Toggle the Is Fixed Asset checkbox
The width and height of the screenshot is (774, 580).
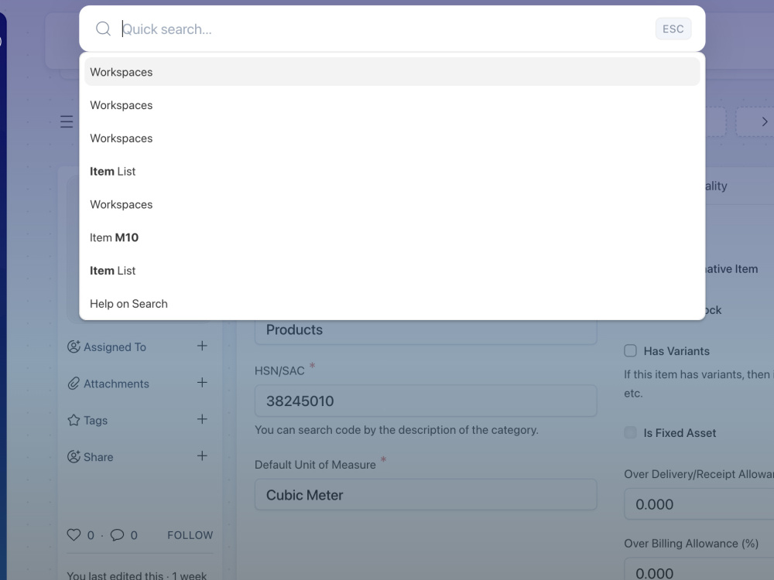click(x=630, y=432)
